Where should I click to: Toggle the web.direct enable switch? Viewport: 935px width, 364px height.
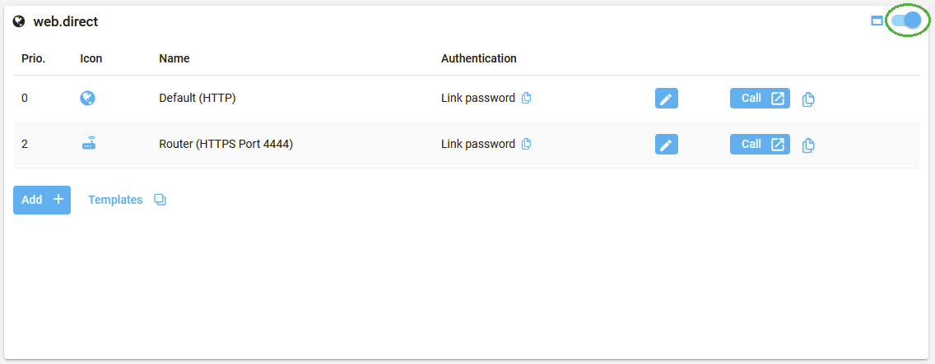905,21
